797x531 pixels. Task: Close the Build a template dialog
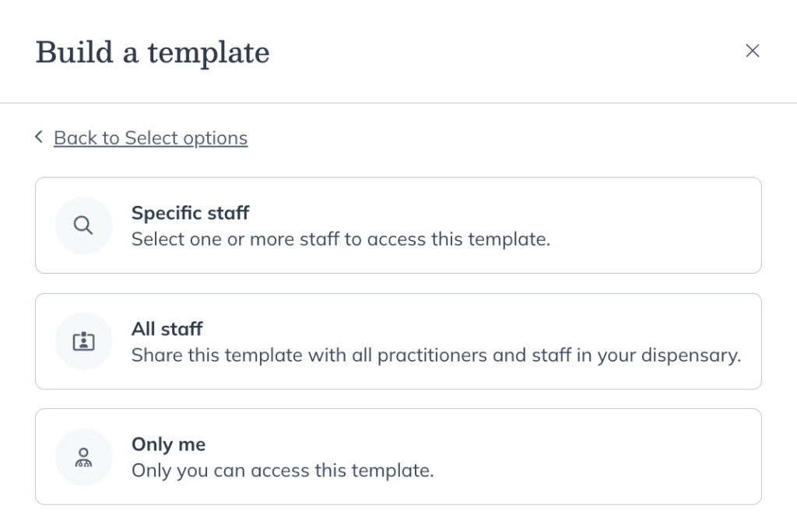tap(753, 51)
